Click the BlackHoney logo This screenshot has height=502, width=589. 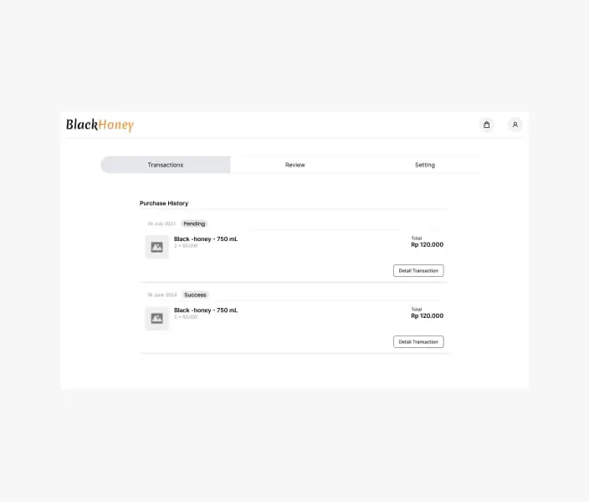100,125
